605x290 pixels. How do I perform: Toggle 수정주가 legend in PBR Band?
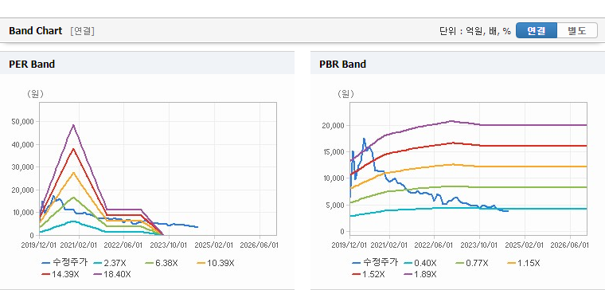pyautogui.click(x=375, y=263)
